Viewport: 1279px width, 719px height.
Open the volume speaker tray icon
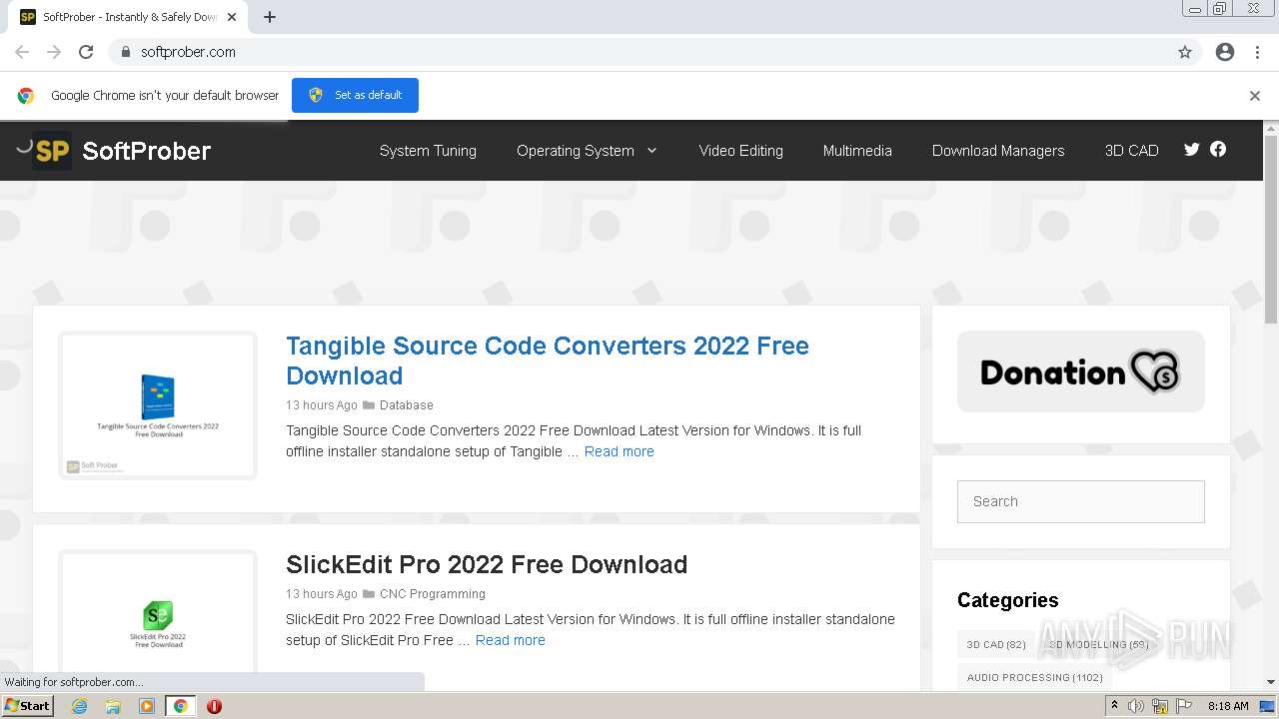click(1136, 706)
